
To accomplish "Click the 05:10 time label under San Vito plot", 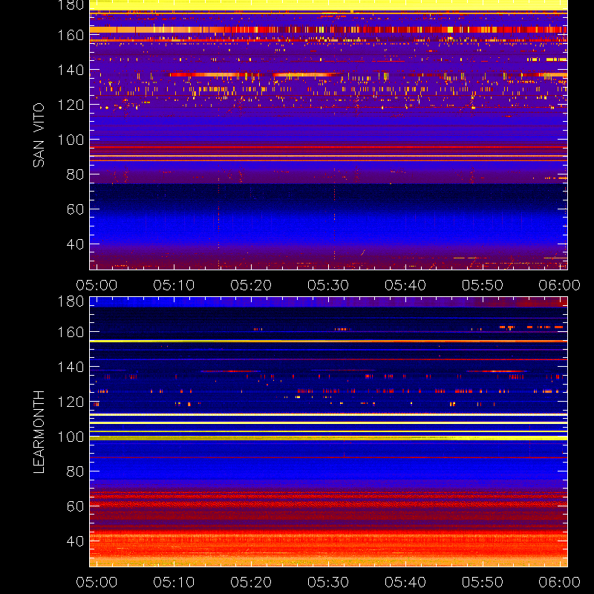I will tap(174, 285).
